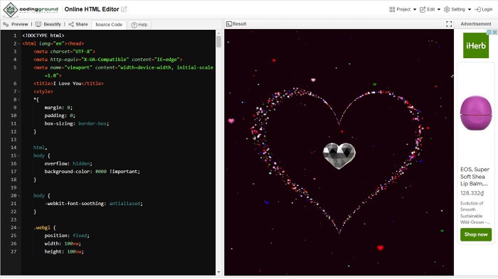
Task: Open ad info triangle icon
Action: [489, 32]
